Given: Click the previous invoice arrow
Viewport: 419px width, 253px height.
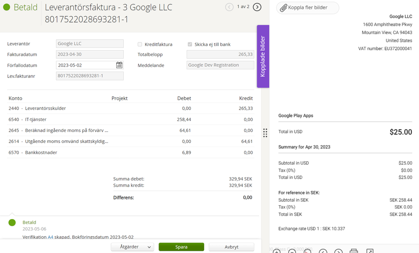Looking at the screenshot, I should (x=229, y=7).
